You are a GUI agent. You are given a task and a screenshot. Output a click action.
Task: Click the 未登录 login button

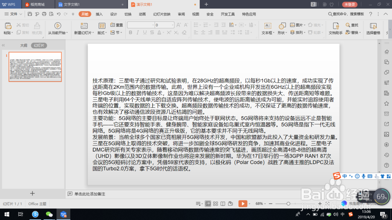[x=350, y=4]
